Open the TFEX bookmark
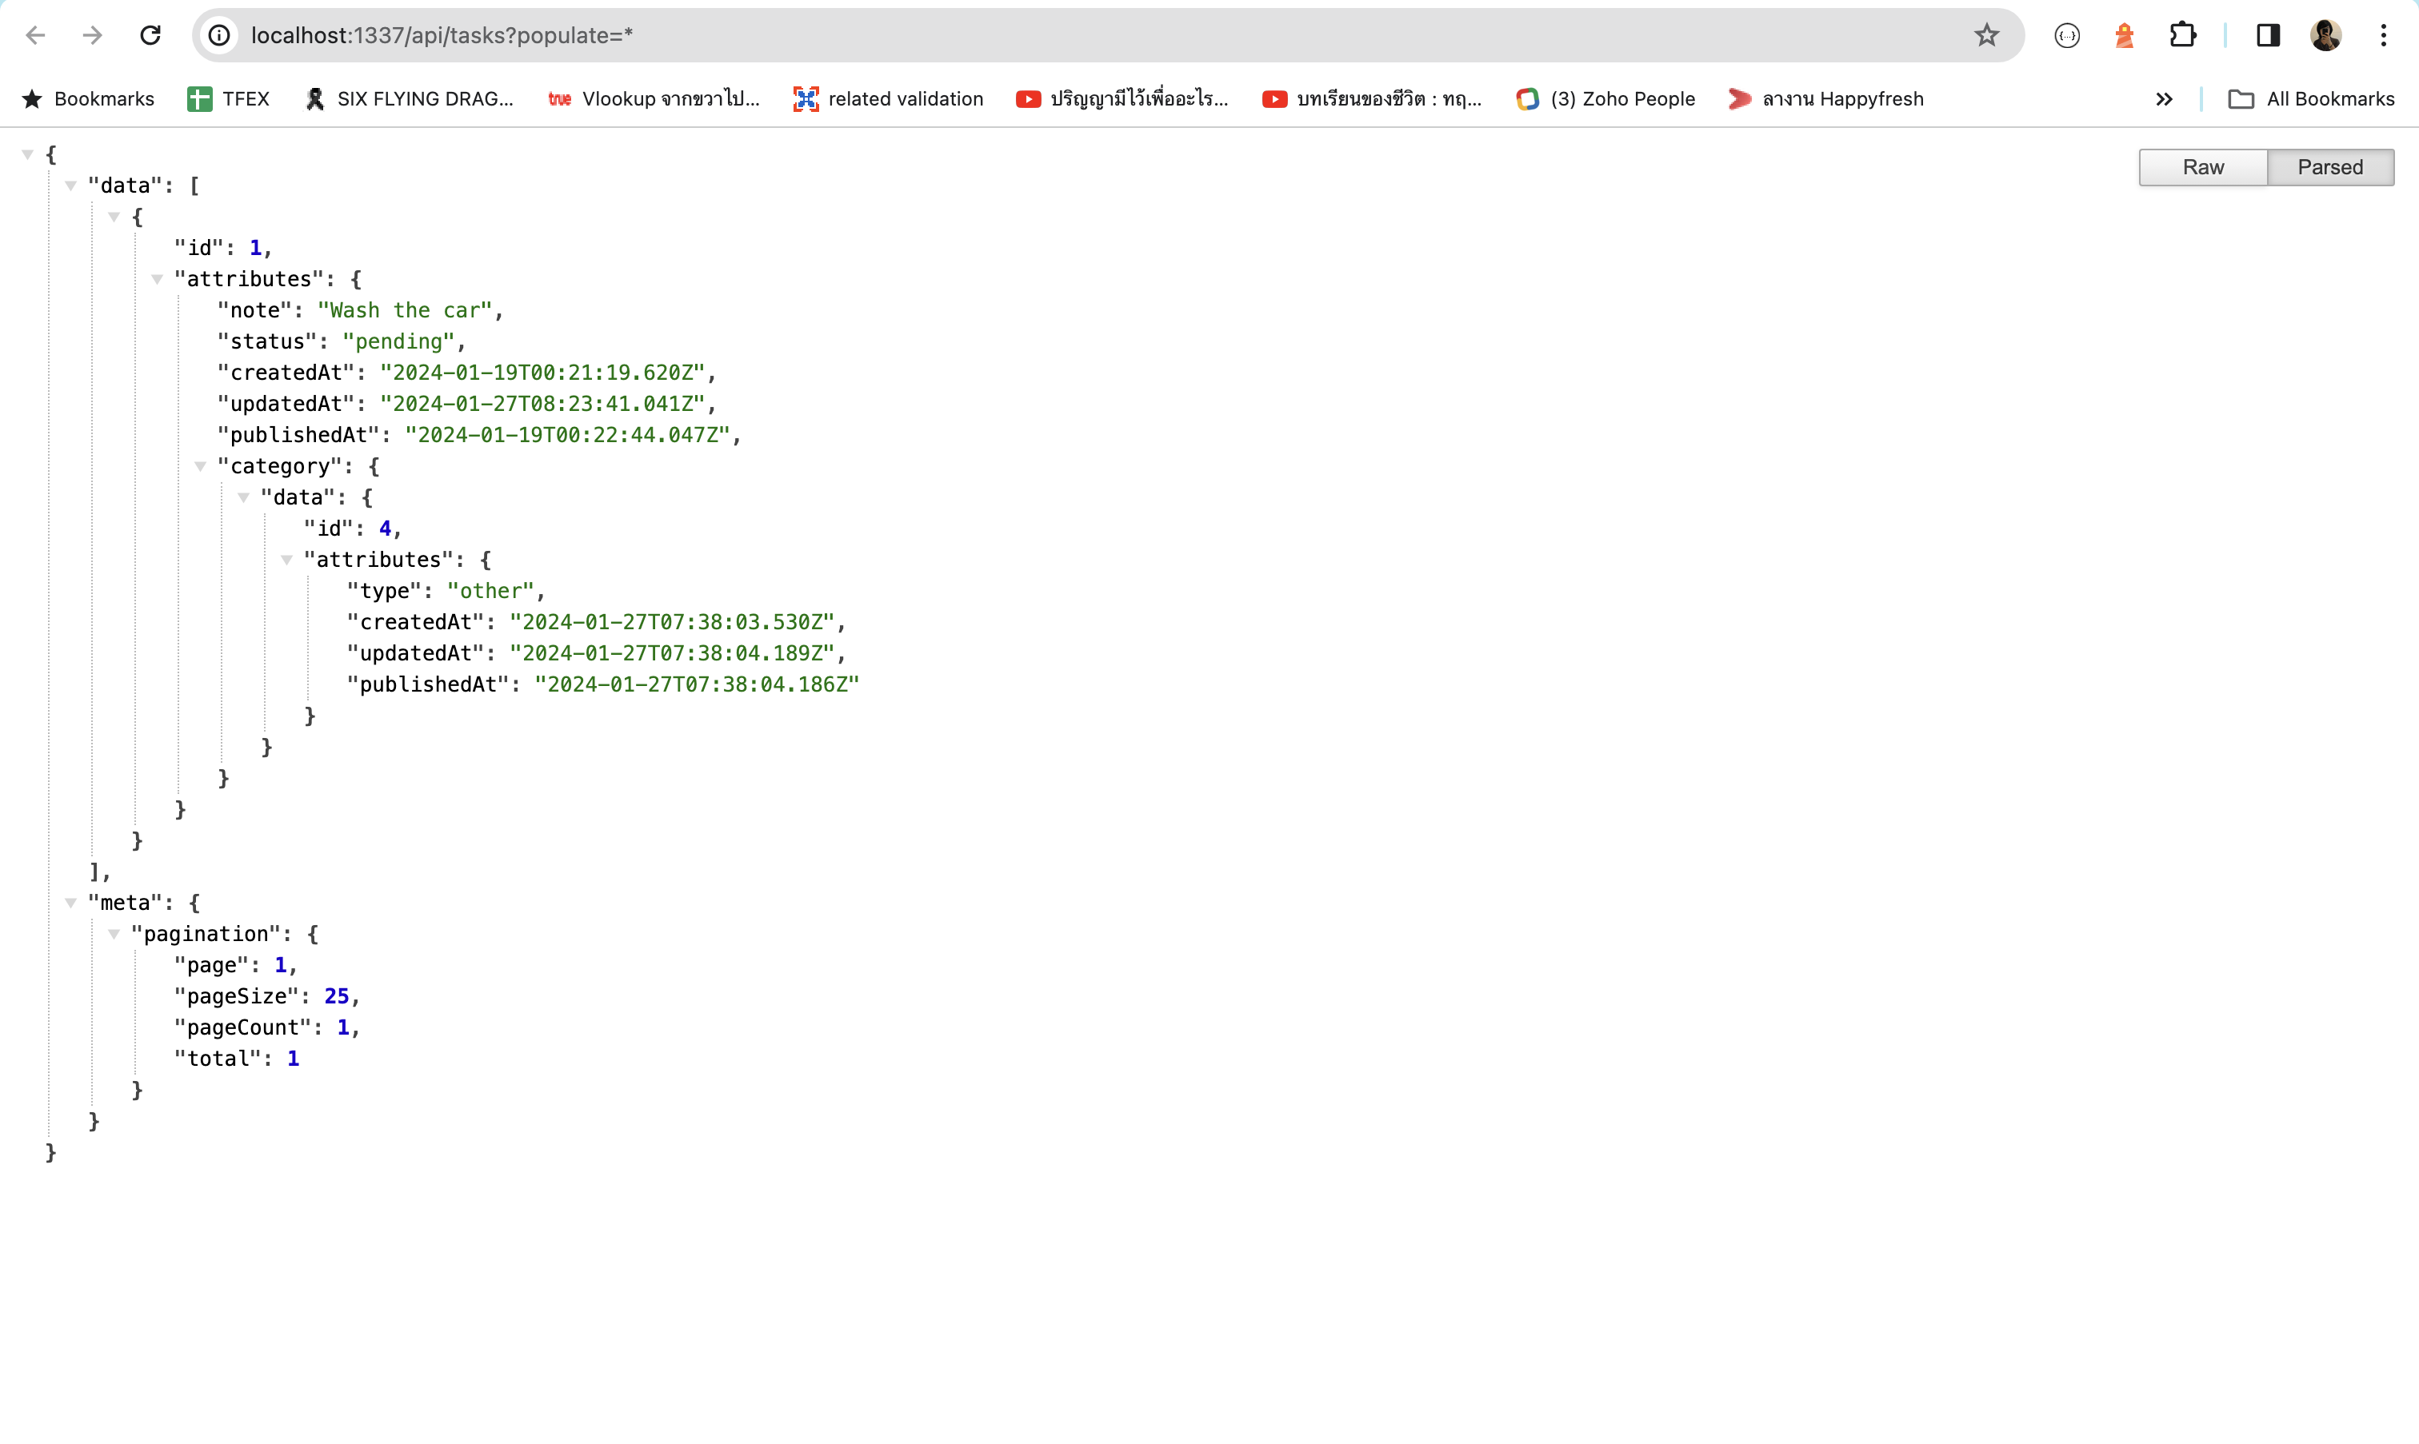This screenshot has width=2419, height=1444. (229, 99)
